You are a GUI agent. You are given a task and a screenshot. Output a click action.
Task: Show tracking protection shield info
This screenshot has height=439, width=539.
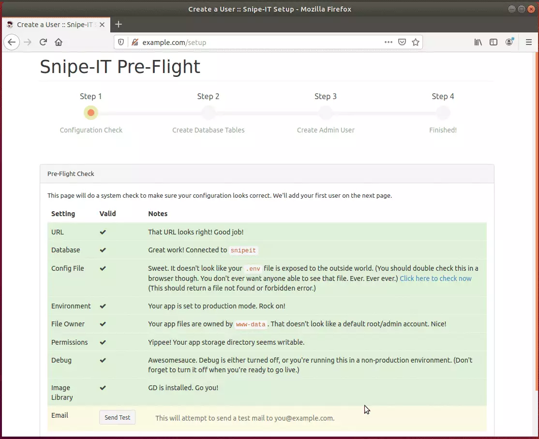pyautogui.click(x=121, y=42)
